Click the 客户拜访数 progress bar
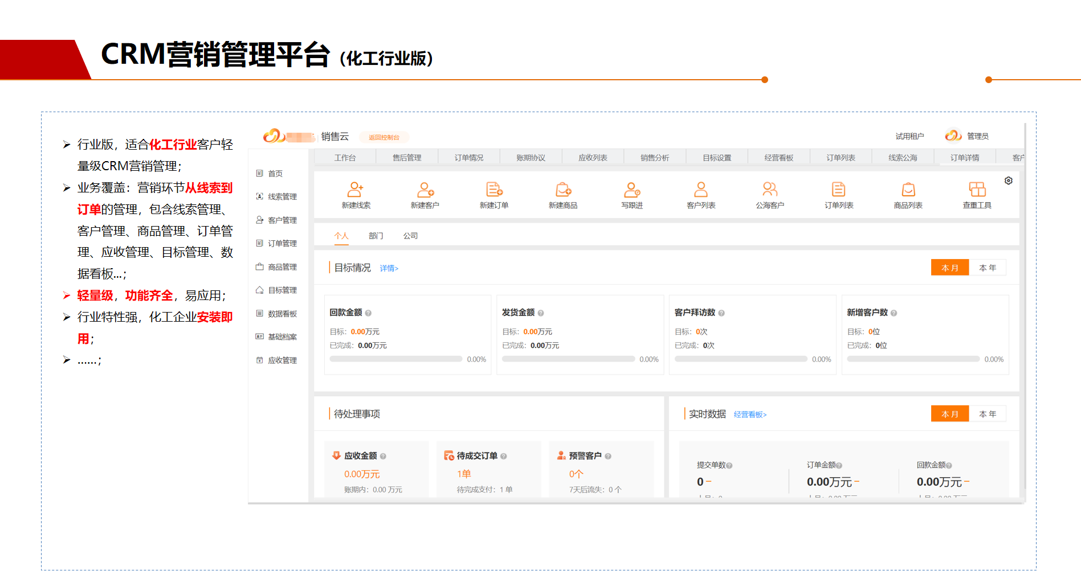Image resolution: width=1081 pixels, height=579 pixels. pos(741,359)
